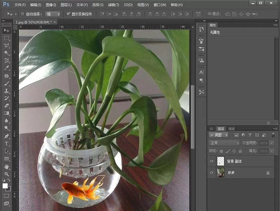Viewport: 280px width, 211px height.
Task: Click the 背景 副本 layer thumbnail
Action: 220,161
